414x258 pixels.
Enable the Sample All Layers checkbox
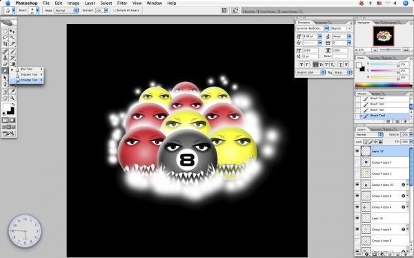point(115,10)
